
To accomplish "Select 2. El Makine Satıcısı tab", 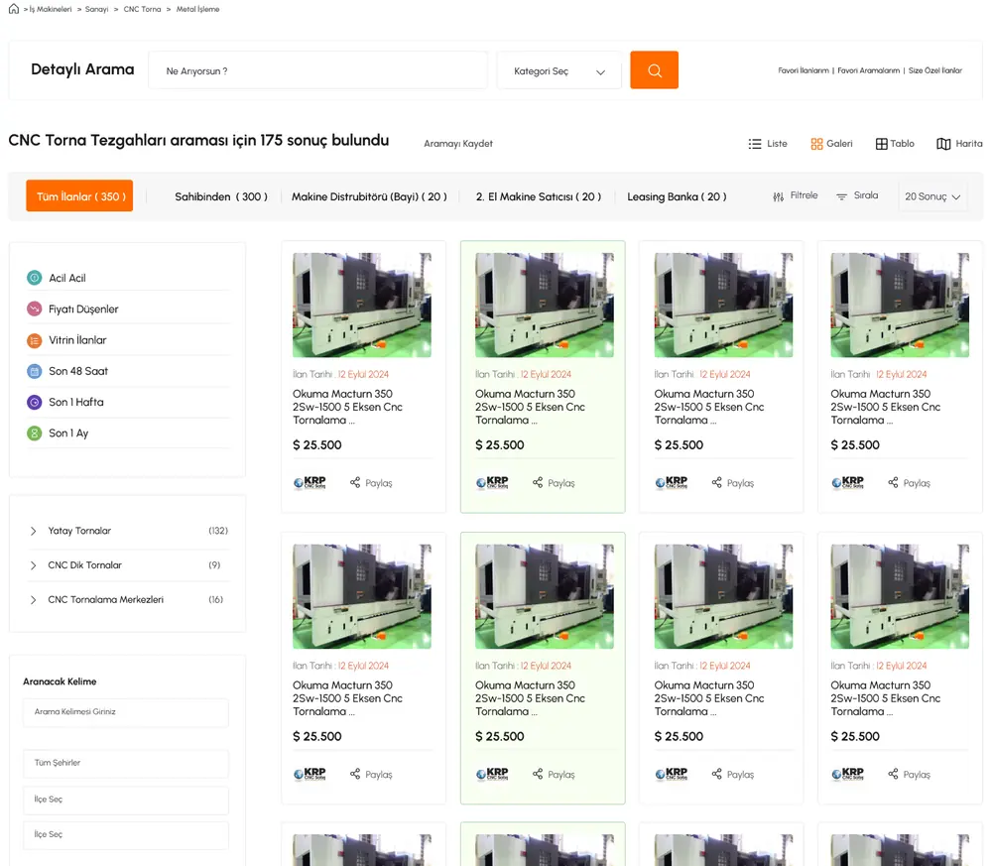I will 539,196.
